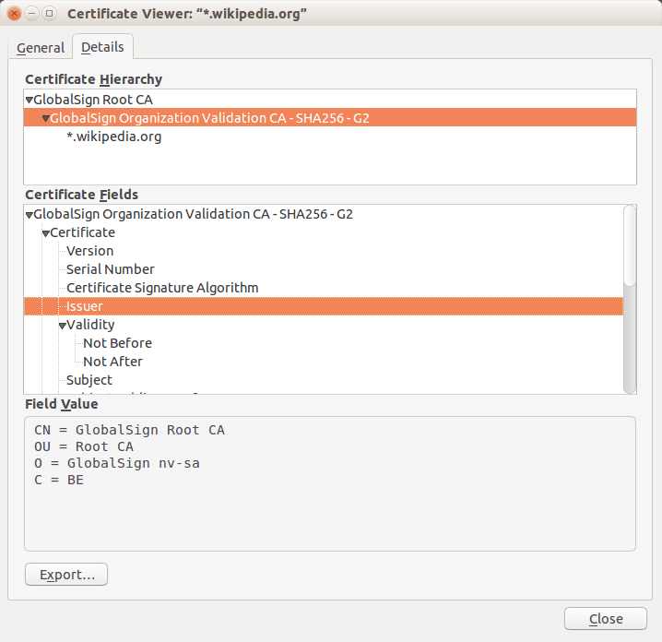Click the CN = GlobalSign Root CA value
This screenshot has height=642, width=662.
129,430
